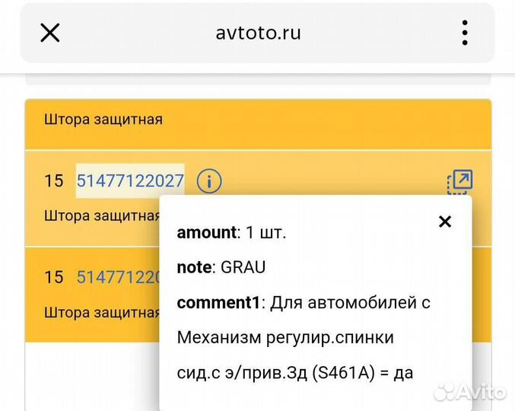Open the browser three-dot menu

pos(464,33)
